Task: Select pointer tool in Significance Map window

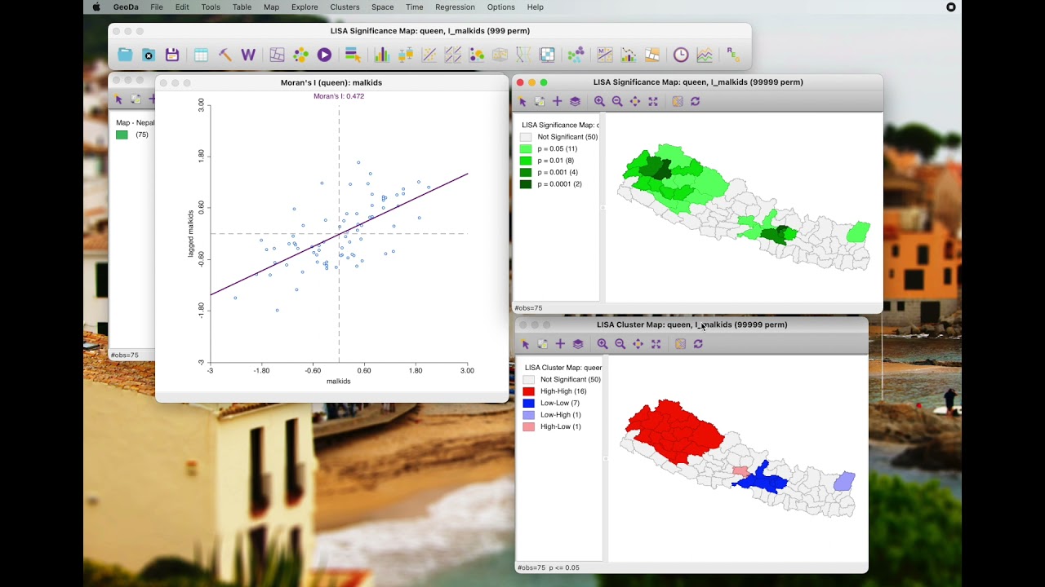Action: pyautogui.click(x=522, y=101)
